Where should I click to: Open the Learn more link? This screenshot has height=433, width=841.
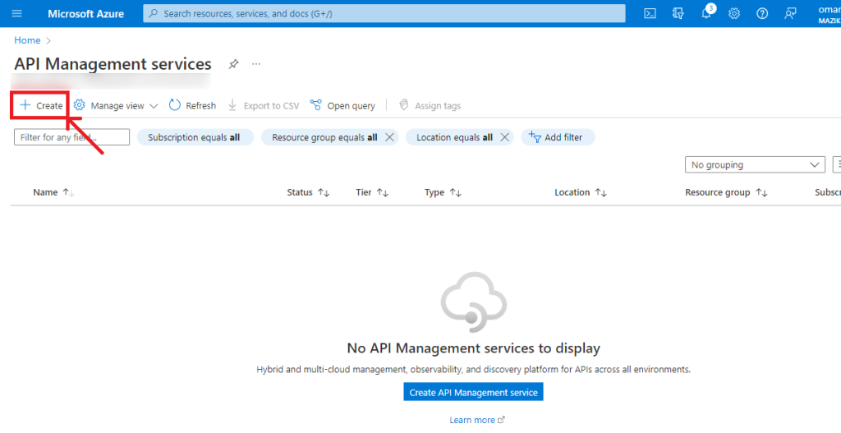(477, 420)
